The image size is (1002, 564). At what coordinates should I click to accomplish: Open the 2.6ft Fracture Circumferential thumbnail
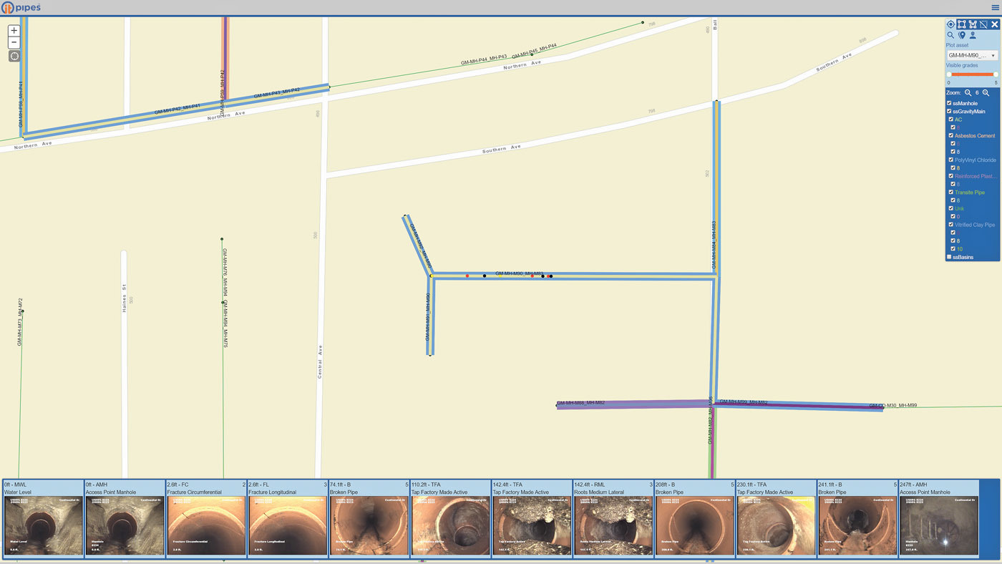click(206, 526)
